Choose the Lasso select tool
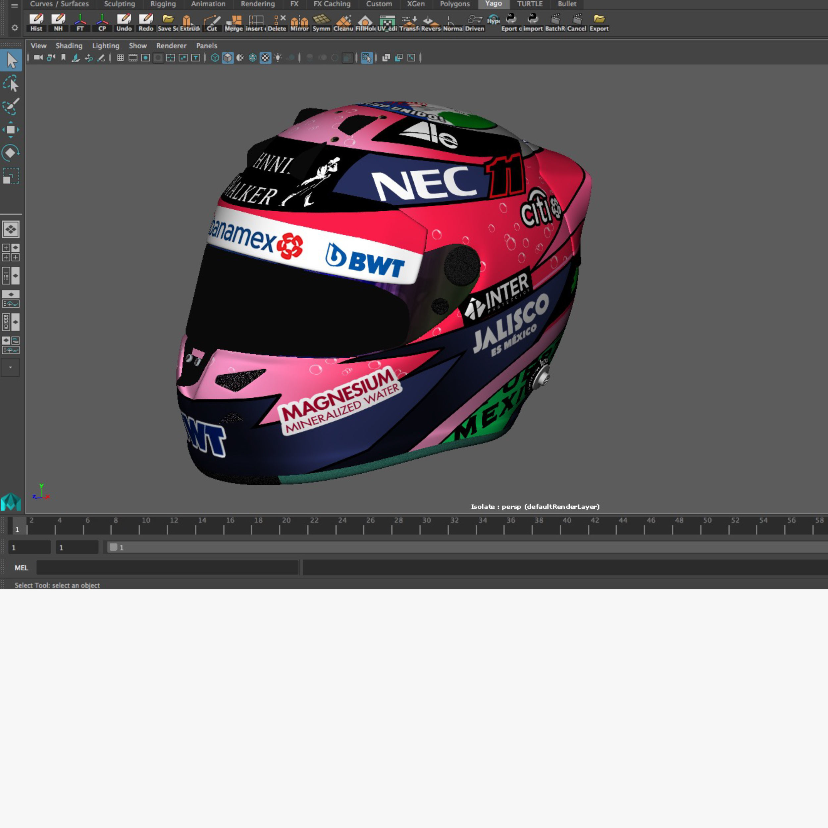 pyautogui.click(x=11, y=83)
